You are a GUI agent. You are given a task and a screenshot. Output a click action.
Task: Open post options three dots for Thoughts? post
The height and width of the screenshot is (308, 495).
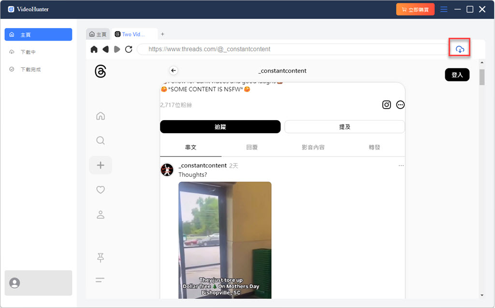pyautogui.click(x=401, y=166)
